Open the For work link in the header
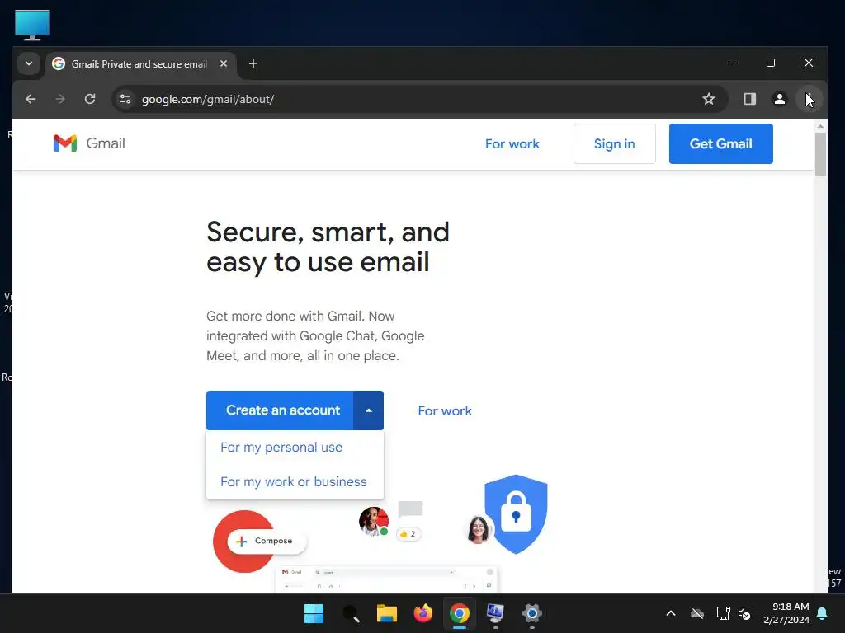 [512, 143]
